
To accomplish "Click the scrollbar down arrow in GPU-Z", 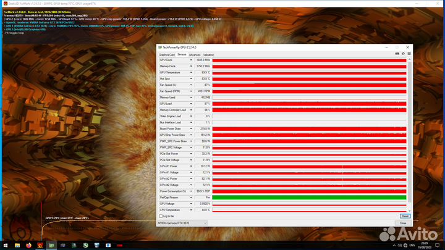I will coord(409,211).
